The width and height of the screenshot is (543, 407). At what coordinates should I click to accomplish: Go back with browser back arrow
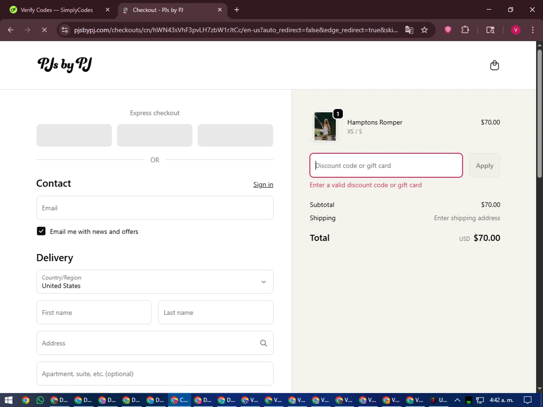pos(10,30)
